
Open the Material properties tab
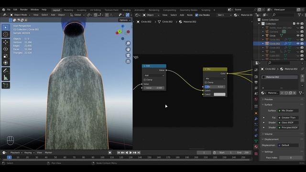[256, 147]
